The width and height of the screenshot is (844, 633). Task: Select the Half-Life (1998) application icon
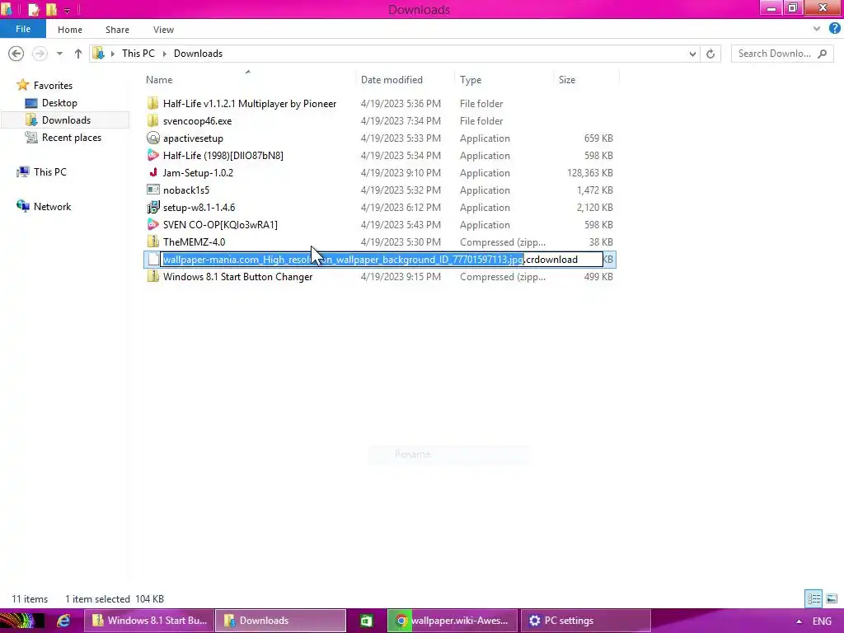coord(152,156)
